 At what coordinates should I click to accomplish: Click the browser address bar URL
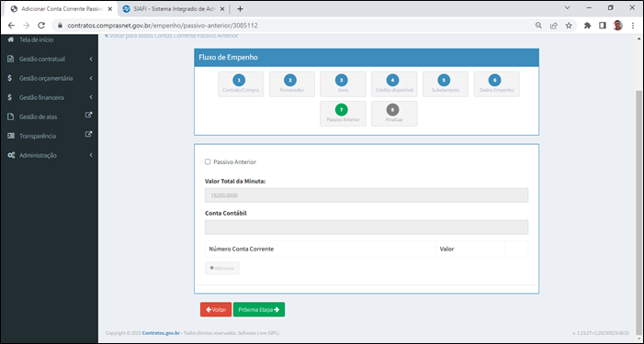click(x=163, y=26)
